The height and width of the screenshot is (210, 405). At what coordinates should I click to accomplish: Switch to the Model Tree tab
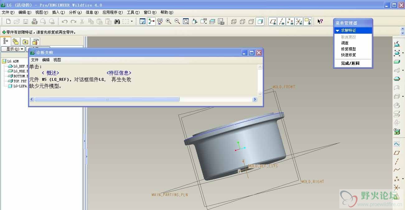click(6, 41)
